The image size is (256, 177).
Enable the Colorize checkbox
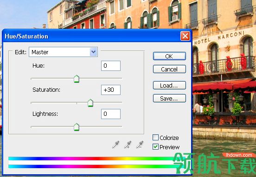[x=155, y=138]
